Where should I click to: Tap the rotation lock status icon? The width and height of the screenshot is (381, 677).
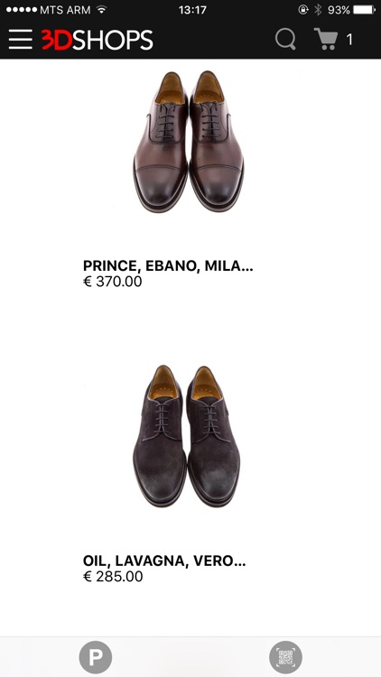(303, 10)
